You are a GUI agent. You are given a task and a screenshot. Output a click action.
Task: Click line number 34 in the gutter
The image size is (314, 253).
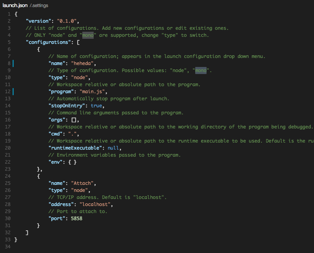coord(7,247)
